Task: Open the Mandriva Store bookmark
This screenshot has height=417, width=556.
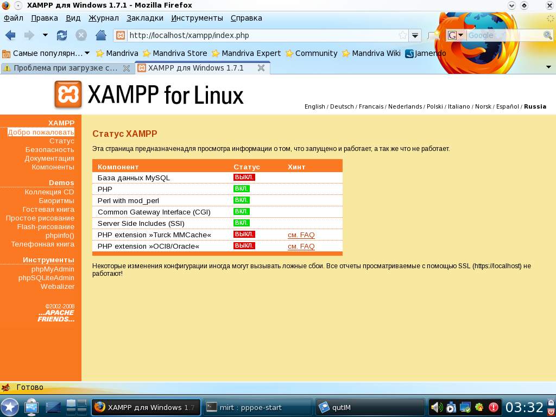Action: (x=175, y=54)
